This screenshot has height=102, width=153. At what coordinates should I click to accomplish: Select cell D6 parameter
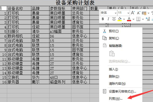click(x=60, y=36)
